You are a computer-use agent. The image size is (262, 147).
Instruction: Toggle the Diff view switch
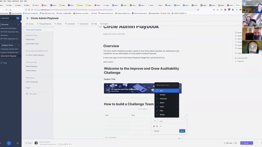point(235,143)
